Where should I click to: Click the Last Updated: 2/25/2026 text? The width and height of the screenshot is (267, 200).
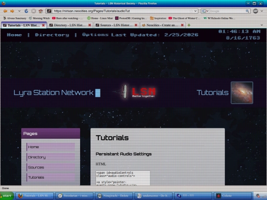(x=155, y=35)
